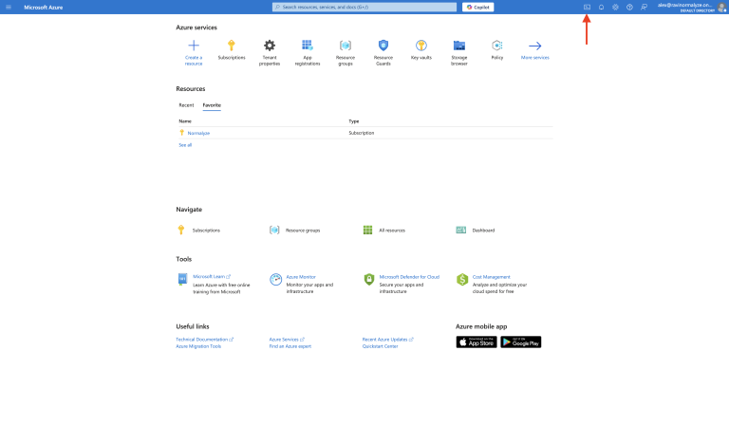Switch to the Recent resources tab

(186, 105)
